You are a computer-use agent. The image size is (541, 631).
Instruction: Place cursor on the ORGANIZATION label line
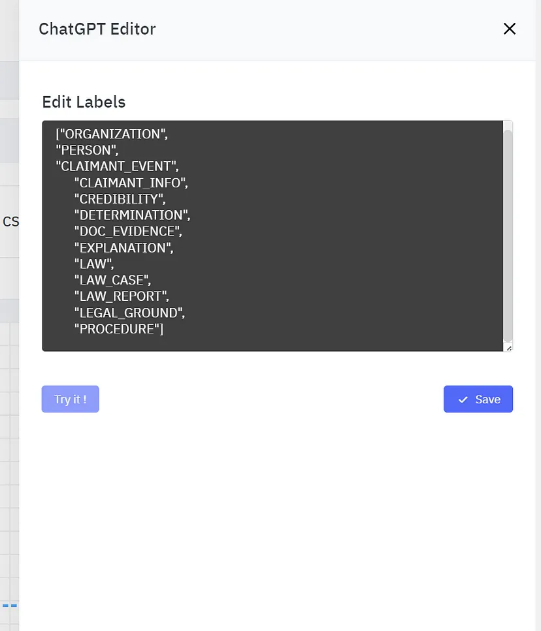click(x=111, y=134)
